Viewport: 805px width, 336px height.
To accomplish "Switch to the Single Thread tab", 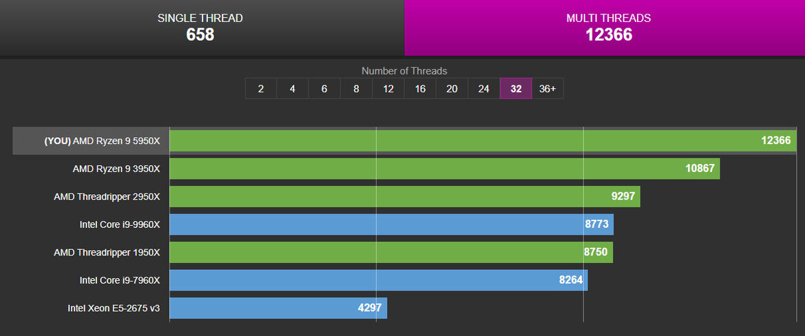I will tap(200, 28).
